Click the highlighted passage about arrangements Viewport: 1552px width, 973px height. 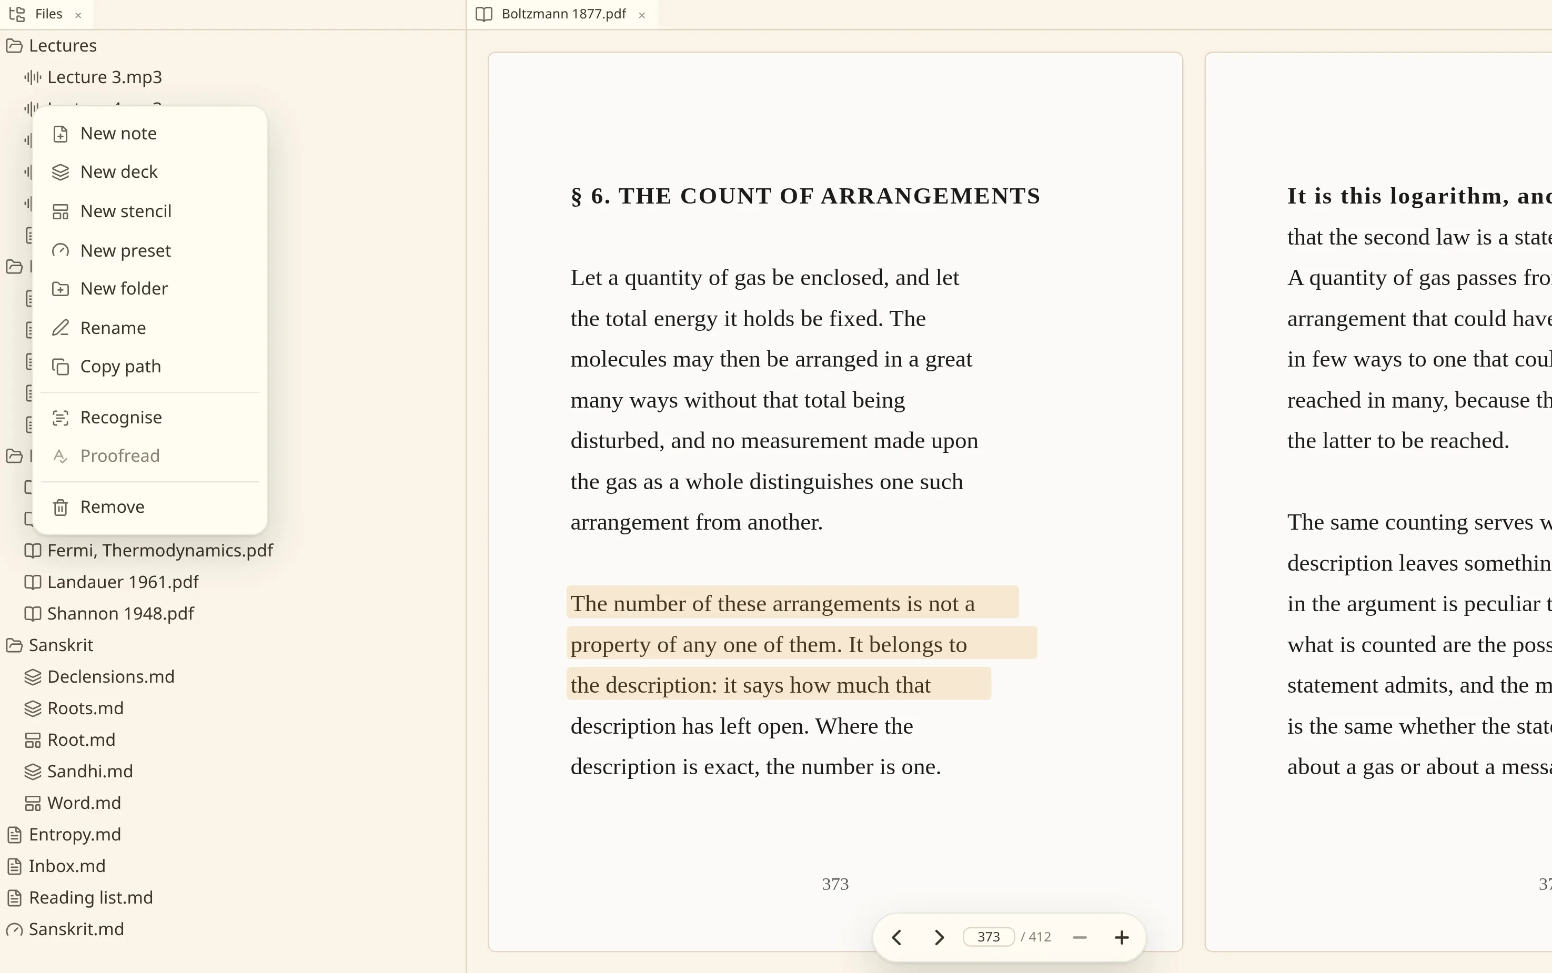coord(801,643)
